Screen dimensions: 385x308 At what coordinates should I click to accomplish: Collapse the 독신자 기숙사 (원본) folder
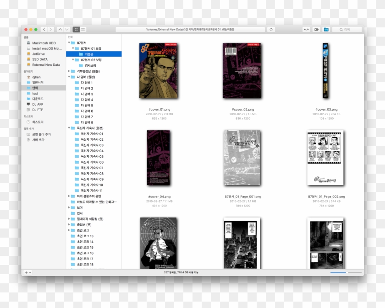point(68,127)
